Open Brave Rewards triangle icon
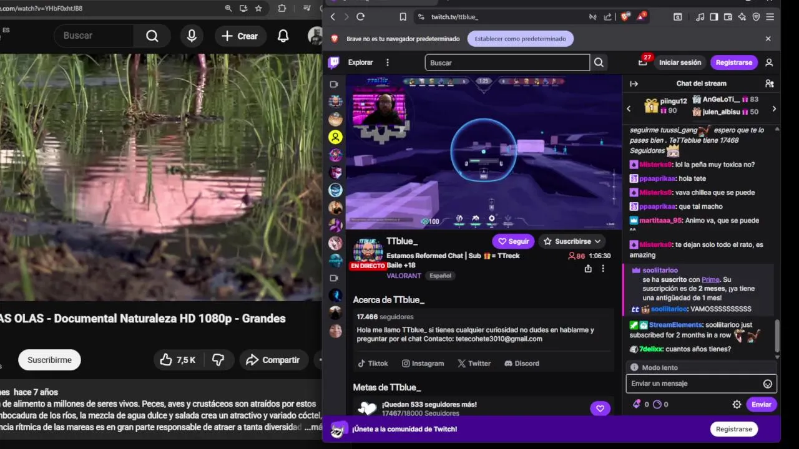Screen dimensions: 799x449 click(641, 17)
